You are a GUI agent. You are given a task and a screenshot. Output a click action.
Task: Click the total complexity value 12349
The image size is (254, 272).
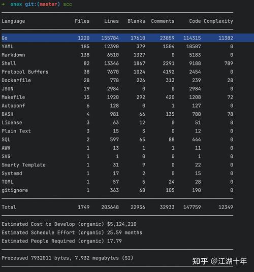tap(226, 207)
